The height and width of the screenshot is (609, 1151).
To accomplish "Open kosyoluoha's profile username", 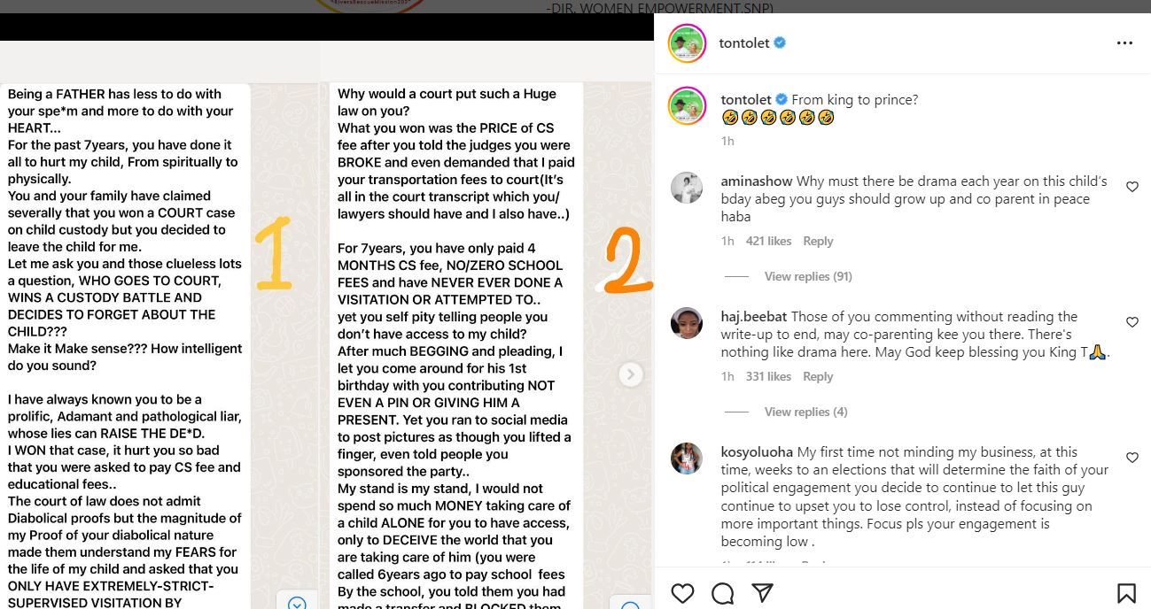I will coord(758,452).
